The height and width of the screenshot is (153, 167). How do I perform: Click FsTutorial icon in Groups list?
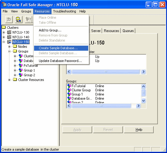(69, 86)
